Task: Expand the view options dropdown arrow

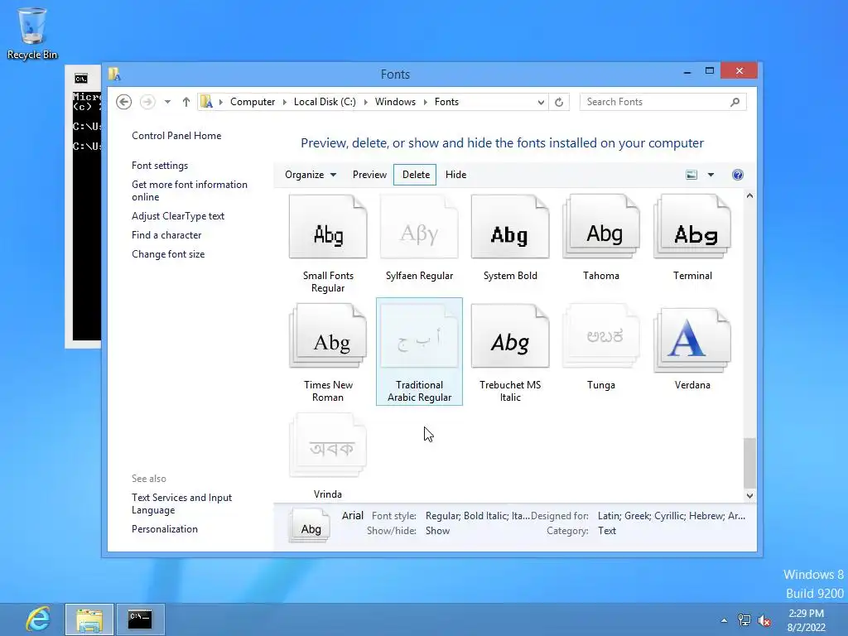Action: [711, 175]
